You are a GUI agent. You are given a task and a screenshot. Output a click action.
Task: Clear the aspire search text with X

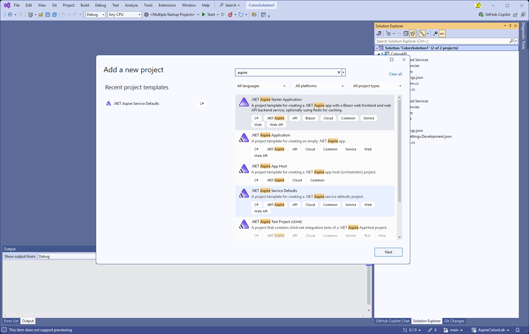click(339, 73)
